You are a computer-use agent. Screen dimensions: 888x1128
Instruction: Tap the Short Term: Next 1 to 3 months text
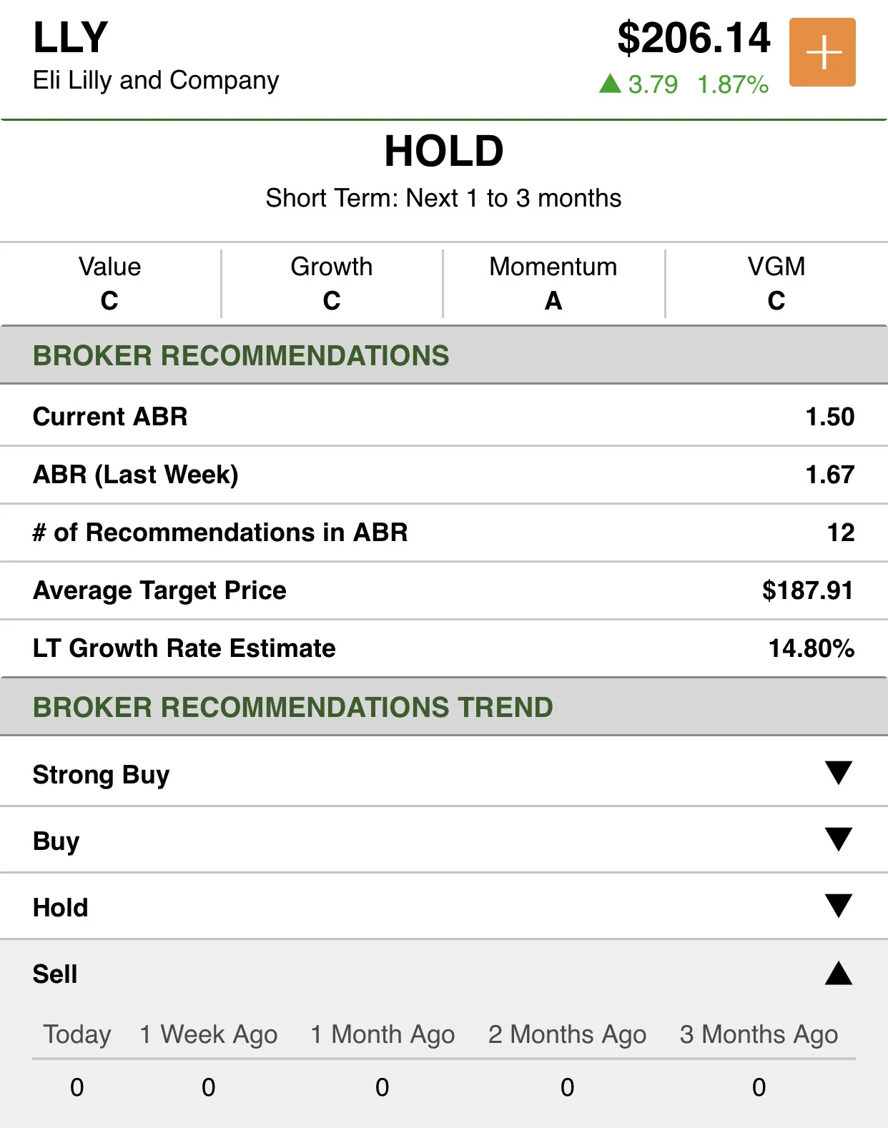(443, 198)
